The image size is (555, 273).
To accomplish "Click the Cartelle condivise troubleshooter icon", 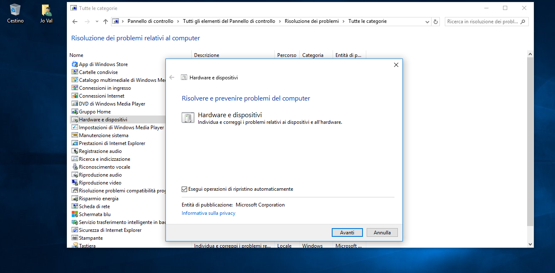I will (75, 72).
